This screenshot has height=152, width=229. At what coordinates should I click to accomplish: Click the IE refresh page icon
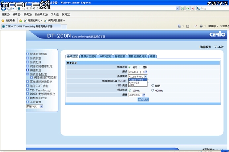tap(188, 8)
